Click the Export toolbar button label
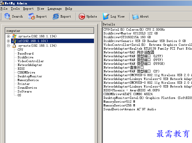Image resolution: width=192 pixels, height=143 pixels. click(66, 16)
